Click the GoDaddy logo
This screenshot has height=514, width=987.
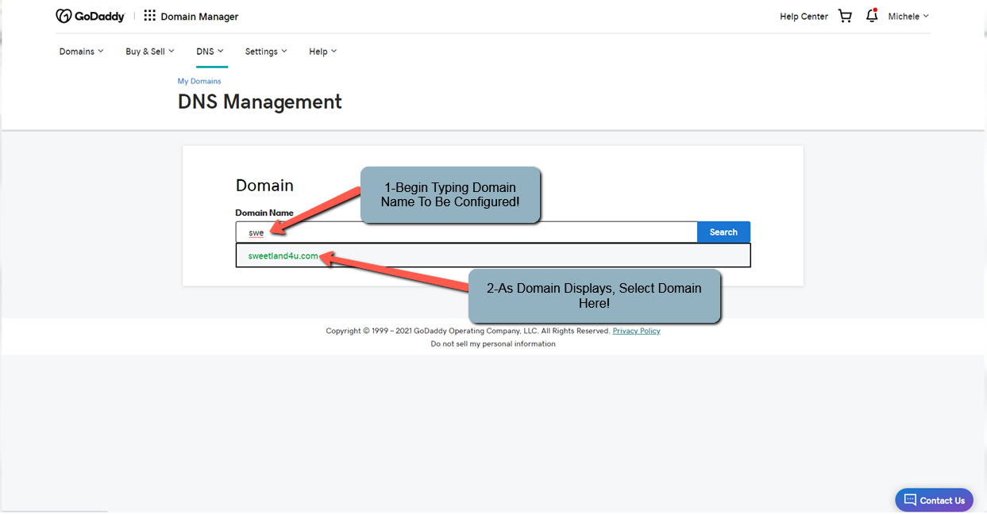[x=90, y=16]
